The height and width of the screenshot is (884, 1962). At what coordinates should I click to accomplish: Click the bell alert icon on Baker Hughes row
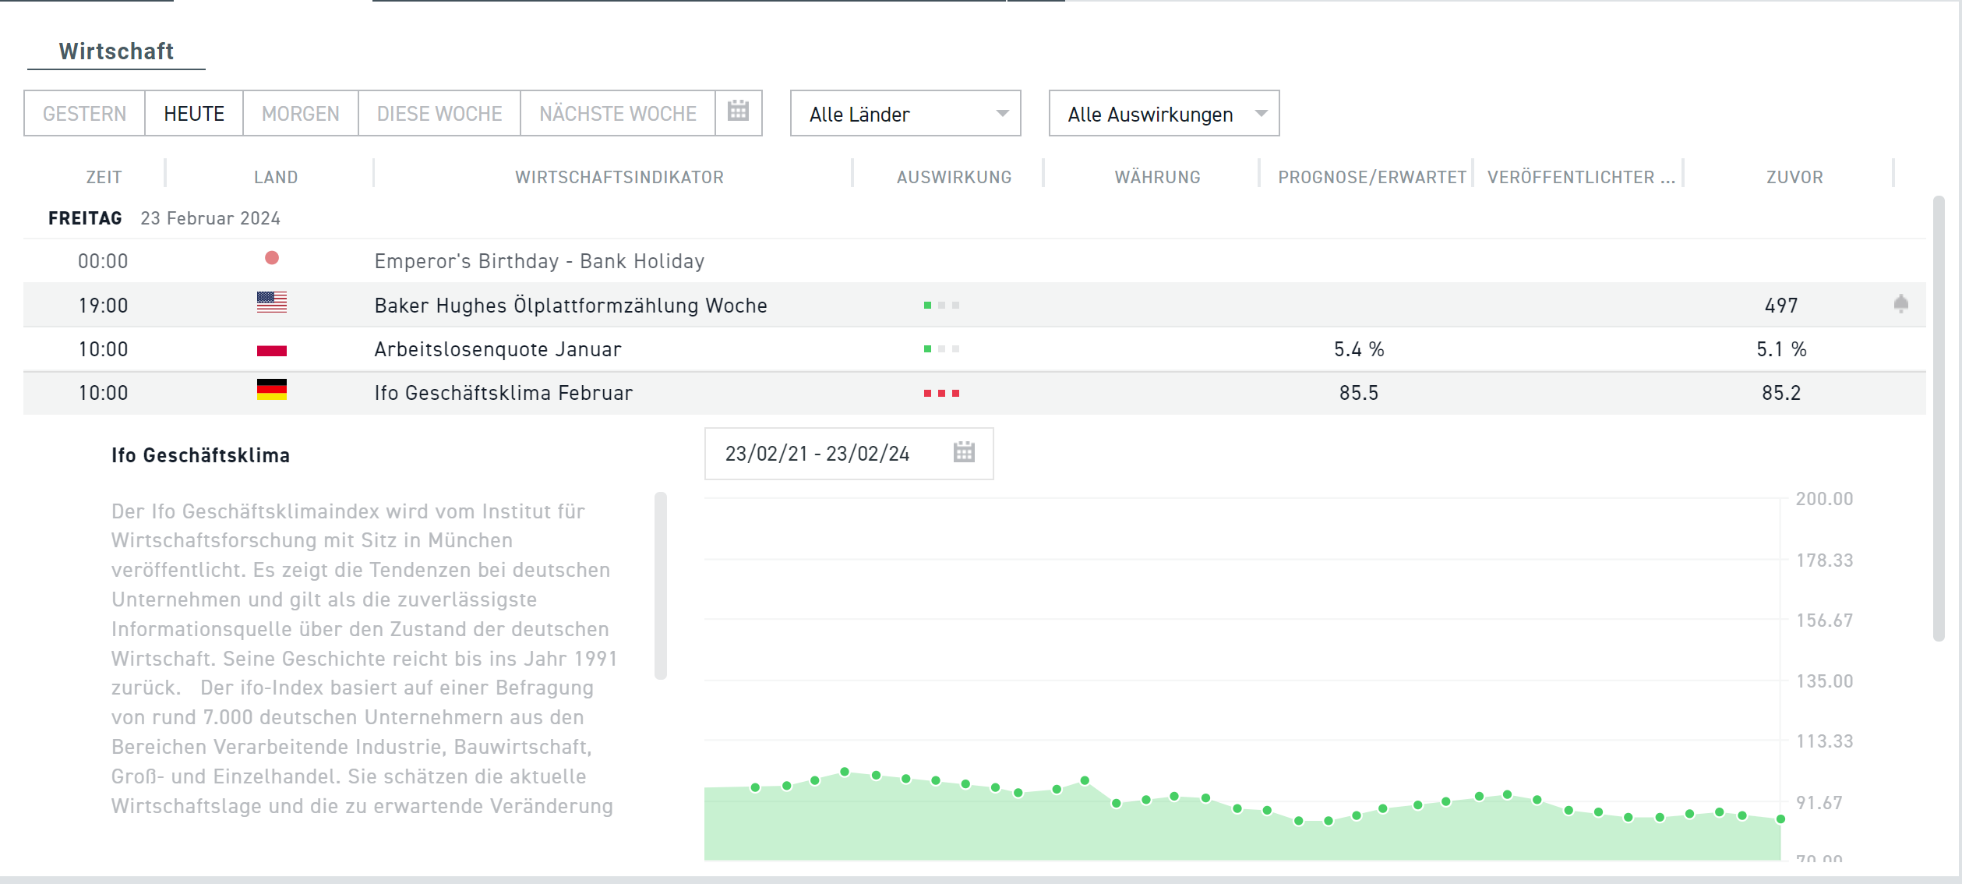1900,304
